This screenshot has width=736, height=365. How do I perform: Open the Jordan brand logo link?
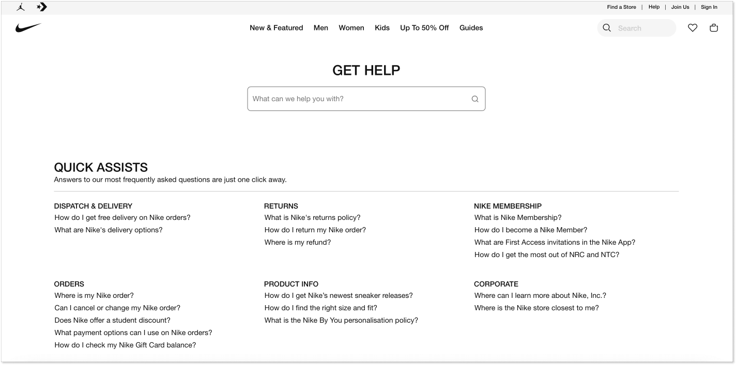[21, 7]
